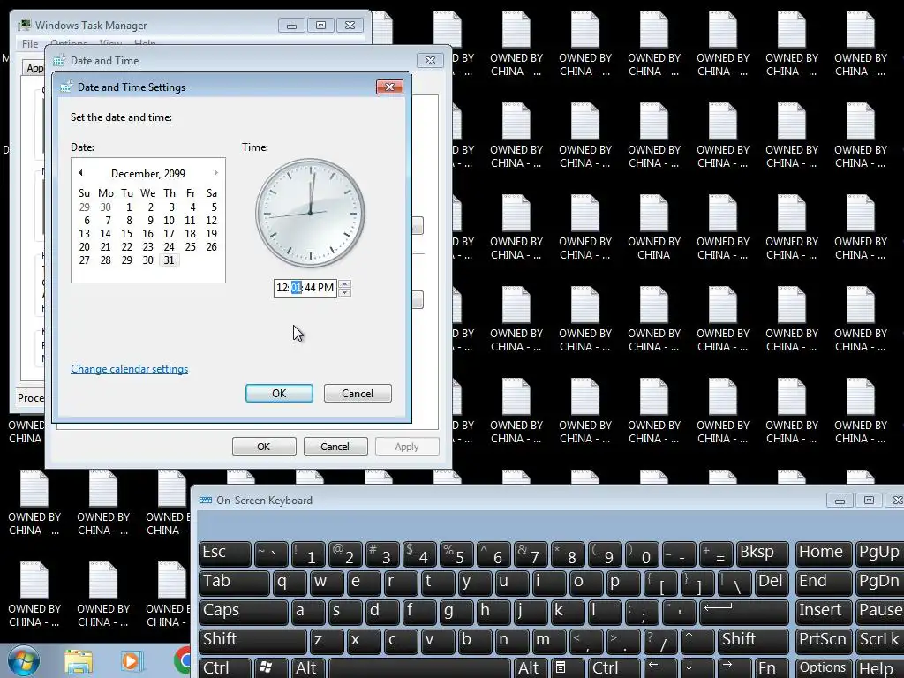
Task: Click the up arrow key on the keyboard
Action: tap(697, 640)
